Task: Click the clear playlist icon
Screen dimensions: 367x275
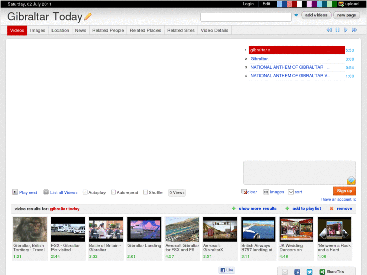Action: [x=244, y=192]
